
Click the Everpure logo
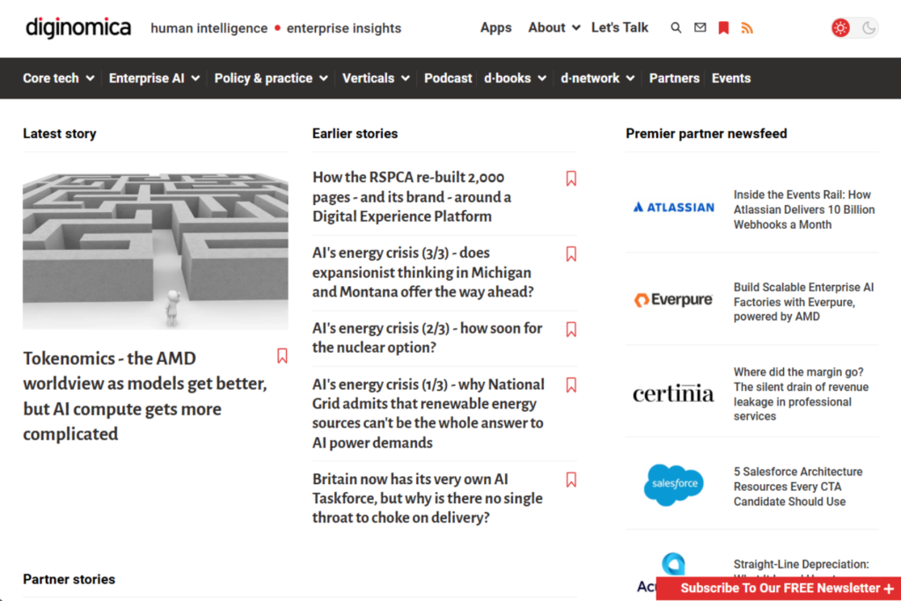click(673, 299)
